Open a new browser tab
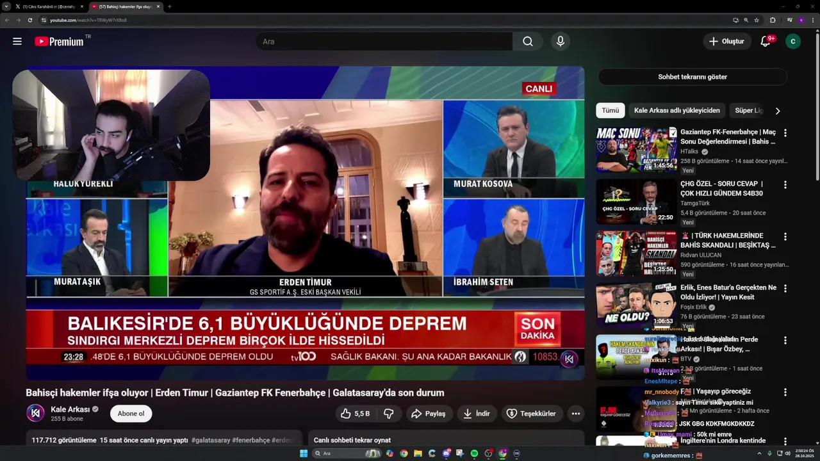The height and width of the screenshot is (461, 820). 169,6
